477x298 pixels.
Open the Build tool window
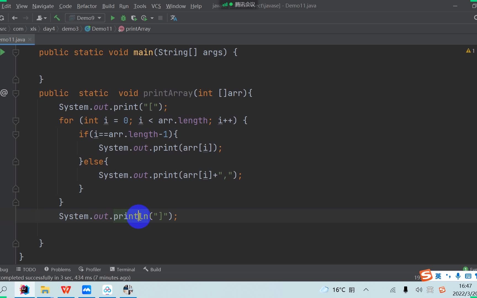pos(152,269)
